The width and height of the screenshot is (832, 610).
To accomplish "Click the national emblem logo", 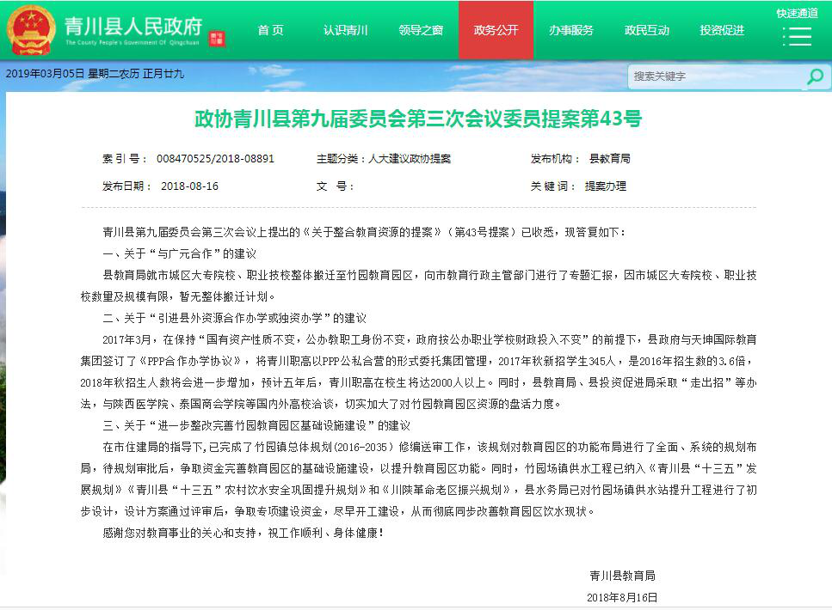I will pos(31,30).
